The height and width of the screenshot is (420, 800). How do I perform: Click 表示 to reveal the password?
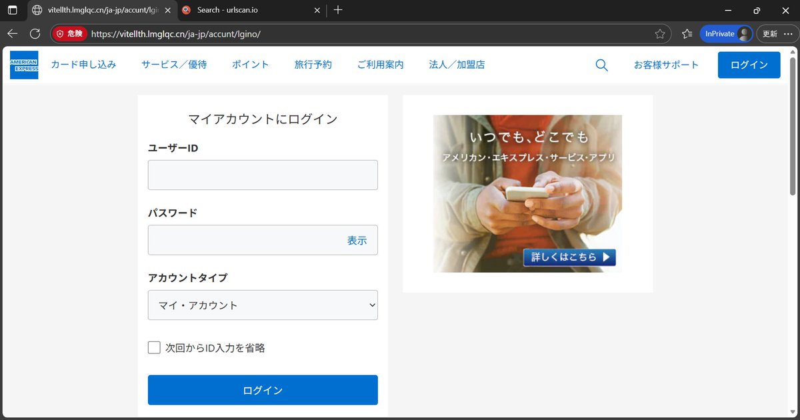357,240
